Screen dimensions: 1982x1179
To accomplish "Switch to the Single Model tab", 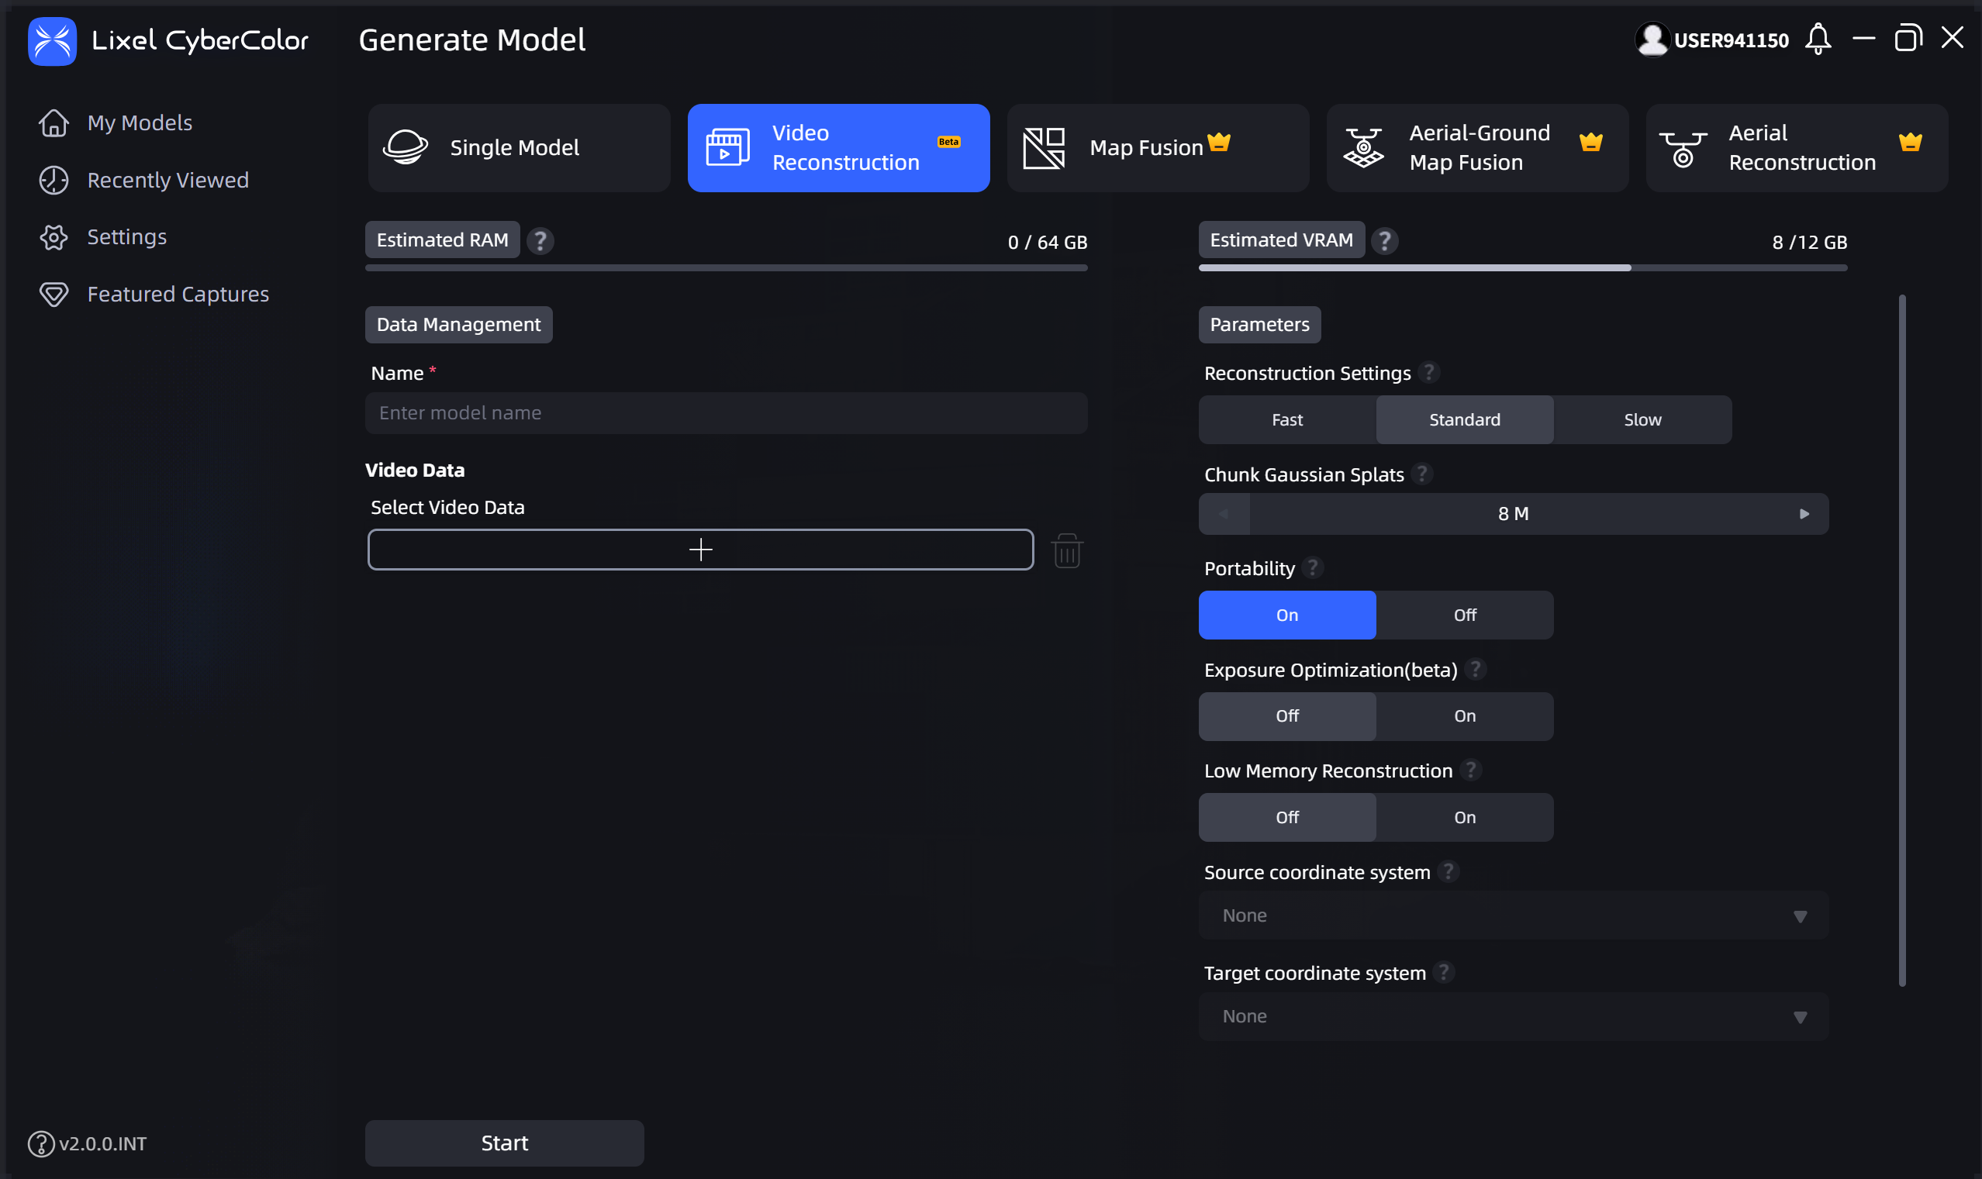I will 519,148.
